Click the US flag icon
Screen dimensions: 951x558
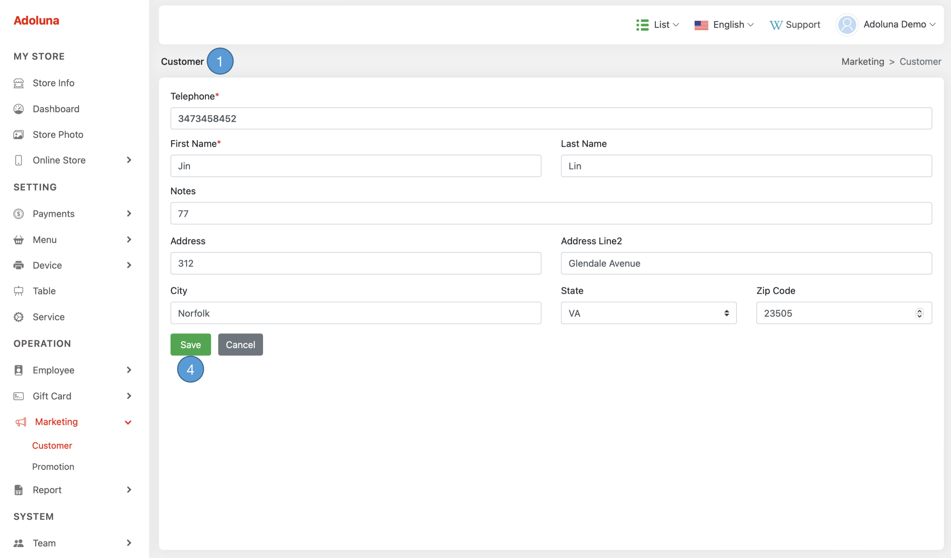click(701, 25)
